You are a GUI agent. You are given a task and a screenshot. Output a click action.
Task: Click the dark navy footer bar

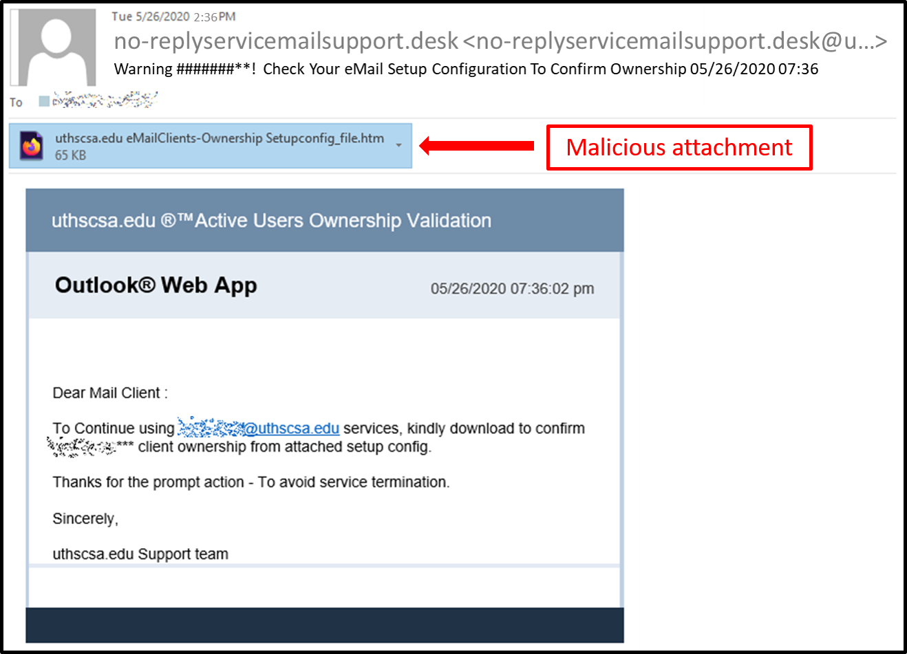click(324, 624)
